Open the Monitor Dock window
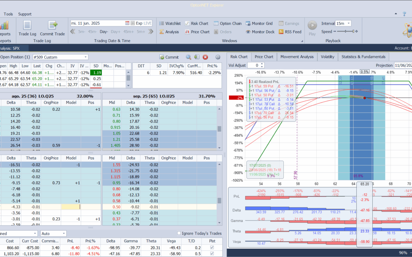Image resolution: width=412 pixels, height=257 pixels. pyautogui.click(x=260, y=32)
